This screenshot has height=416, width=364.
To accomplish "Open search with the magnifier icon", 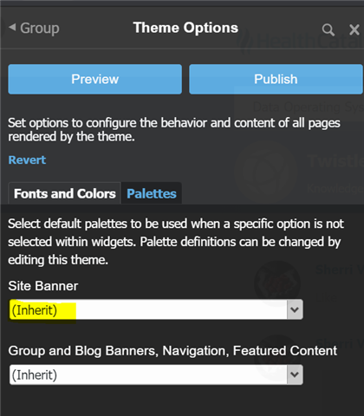I will click(328, 29).
